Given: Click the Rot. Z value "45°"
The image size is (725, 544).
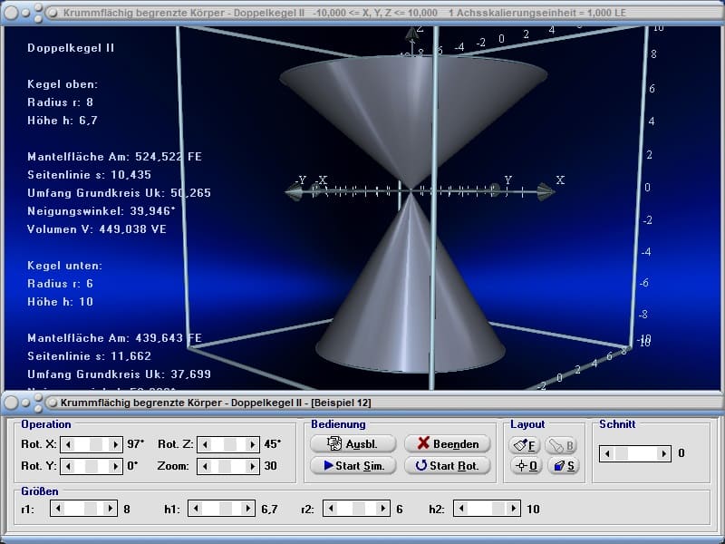Looking at the screenshot, I should tap(273, 444).
